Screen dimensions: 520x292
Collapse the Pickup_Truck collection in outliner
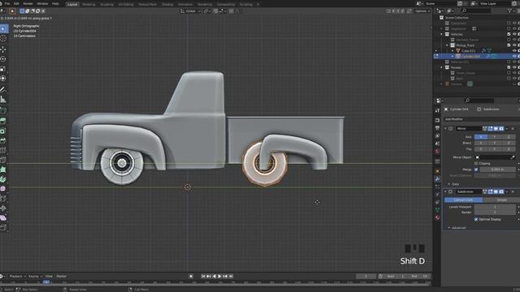447,45
